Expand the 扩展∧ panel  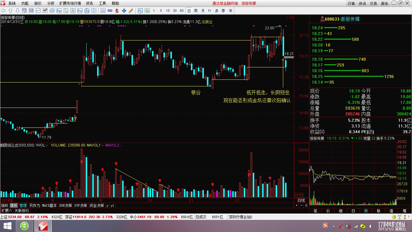pos(6,211)
